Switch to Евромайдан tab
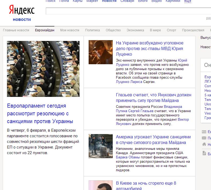Screen dimensions: 211x190 point(45,30)
